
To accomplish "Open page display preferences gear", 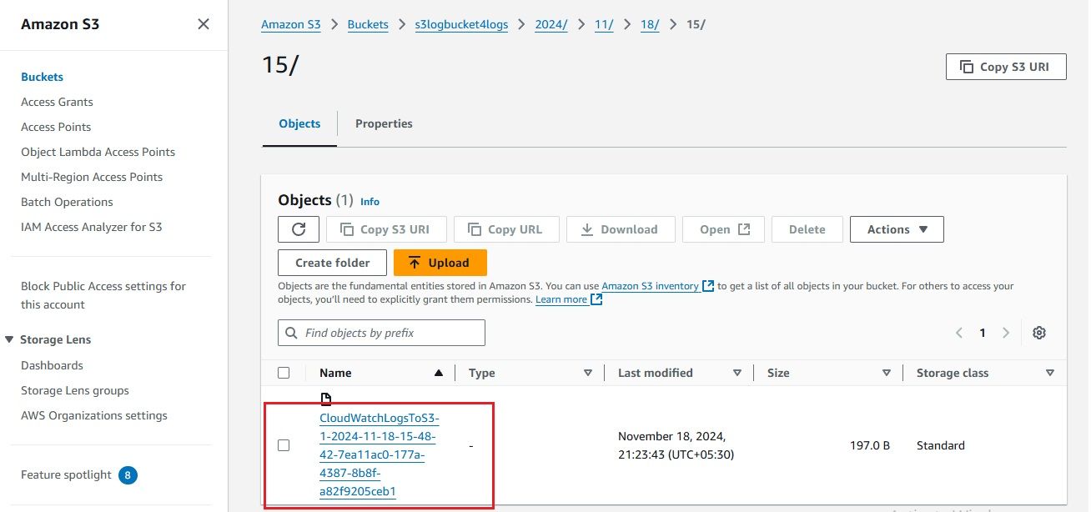I will [1038, 332].
